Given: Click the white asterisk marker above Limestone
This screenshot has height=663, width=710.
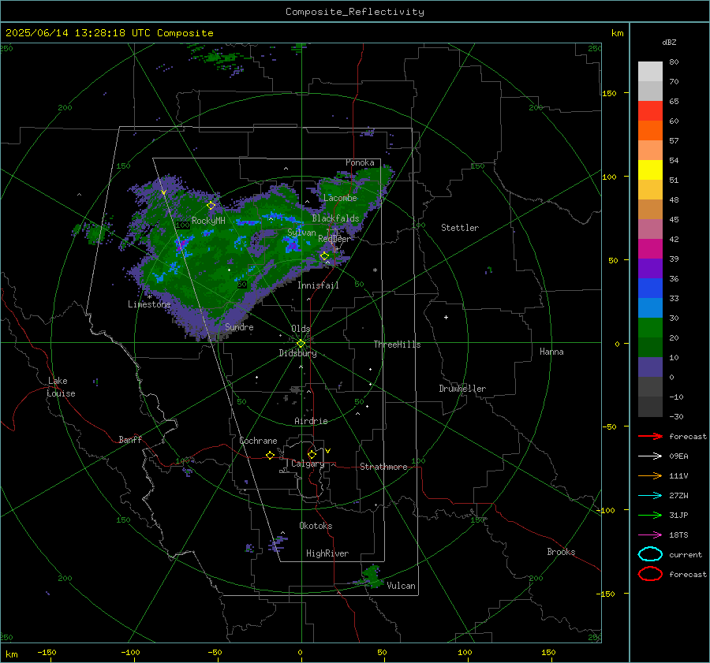Looking at the screenshot, I should 149,297.
